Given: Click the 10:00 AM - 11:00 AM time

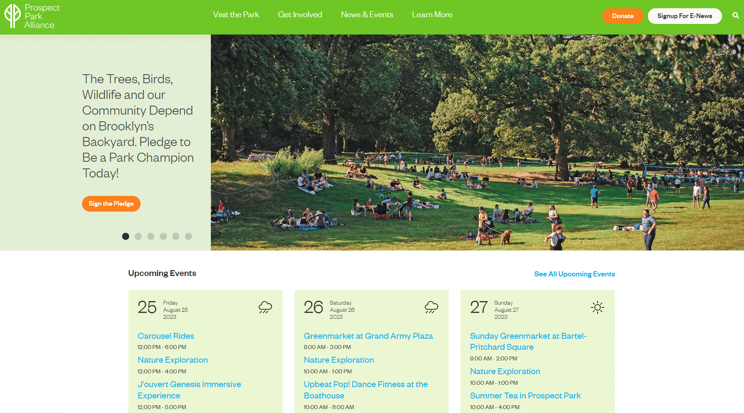Looking at the screenshot, I should click(329, 407).
